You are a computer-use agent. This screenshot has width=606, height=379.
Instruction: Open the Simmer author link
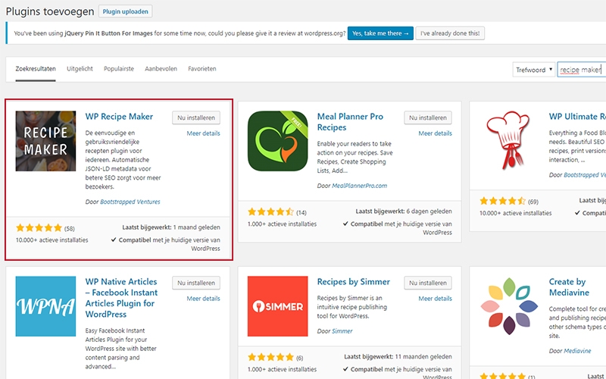[x=342, y=331]
